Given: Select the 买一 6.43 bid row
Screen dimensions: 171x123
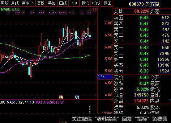Looking at the screenshot, I should (142, 47).
